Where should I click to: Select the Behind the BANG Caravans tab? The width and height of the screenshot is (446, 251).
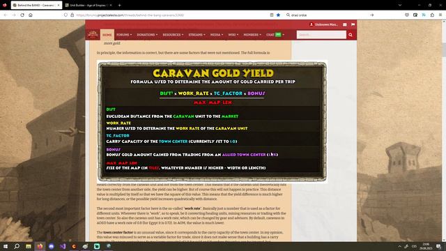[36, 5]
